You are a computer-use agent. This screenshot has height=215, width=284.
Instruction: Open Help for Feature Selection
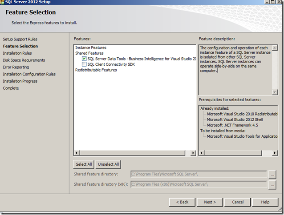coord(265,202)
